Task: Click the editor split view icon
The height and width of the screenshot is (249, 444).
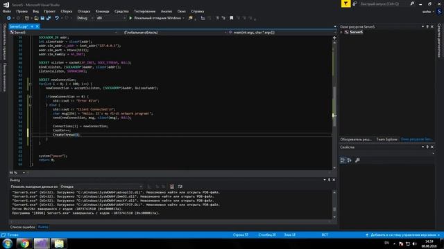Action: (x=334, y=37)
